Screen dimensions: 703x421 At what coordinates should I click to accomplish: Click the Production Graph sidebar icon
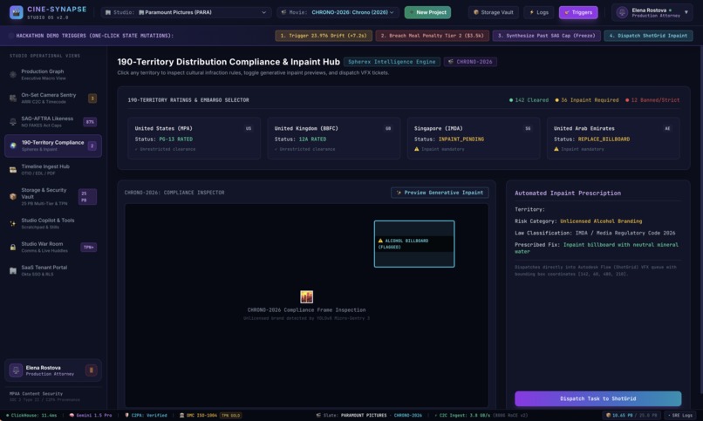13,74
